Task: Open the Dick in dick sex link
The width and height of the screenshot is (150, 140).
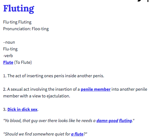Action: tap(22, 109)
